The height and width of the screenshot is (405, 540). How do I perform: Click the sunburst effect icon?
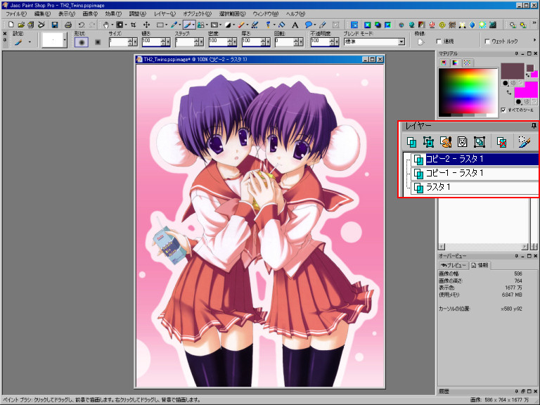[x=482, y=25]
